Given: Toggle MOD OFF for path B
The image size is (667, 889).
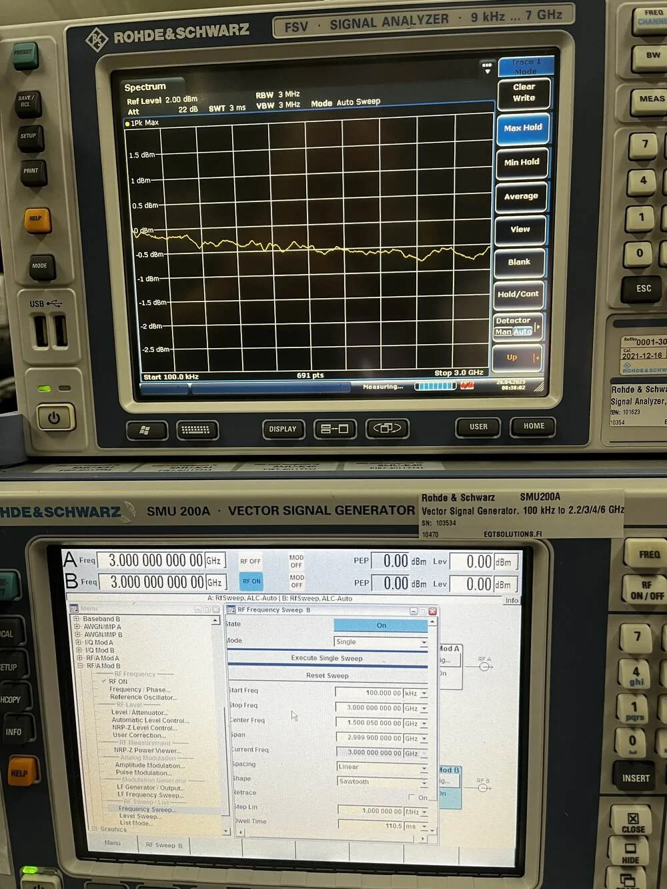Looking at the screenshot, I should [297, 581].
